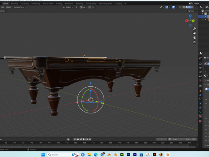209x157 pixels.
Task: Open the Add menu in the viewport header
Action: point(2,7)
